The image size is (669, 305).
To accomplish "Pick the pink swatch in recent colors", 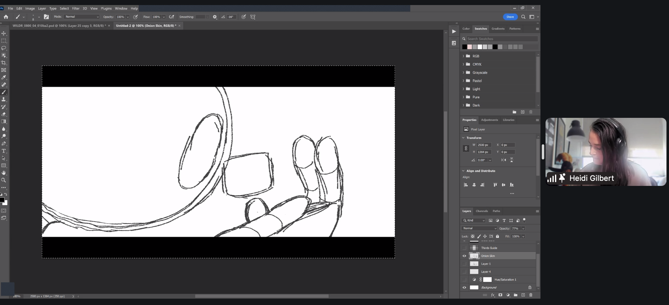I will click(x=470, y=47).
